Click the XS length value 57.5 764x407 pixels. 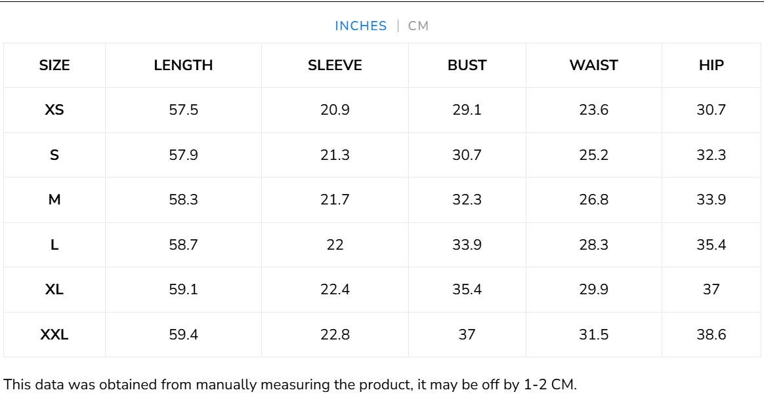pyautogui.click(x=183, y=110)
